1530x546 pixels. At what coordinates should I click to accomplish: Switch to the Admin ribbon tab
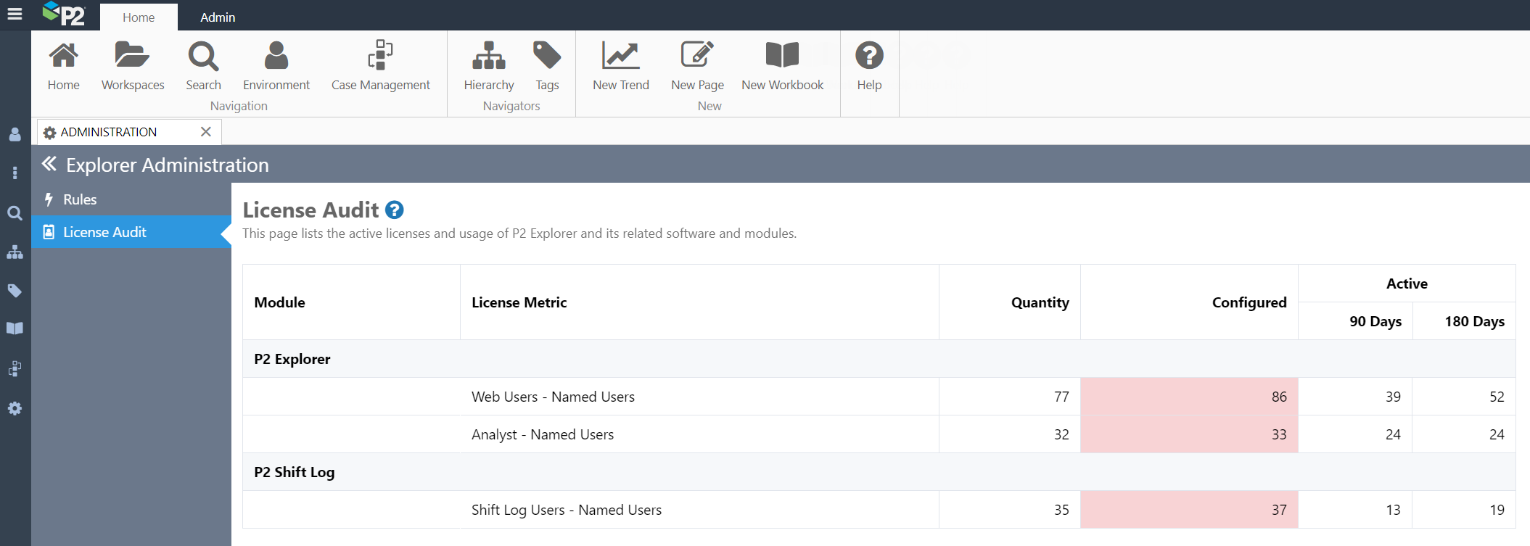(218, 17)
